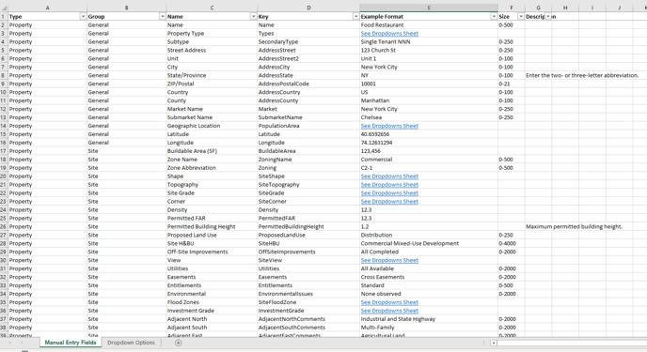Viewport: 647px width, 352px height.
Task: Select the '123 Church St' cell
Action: (429, 51)
